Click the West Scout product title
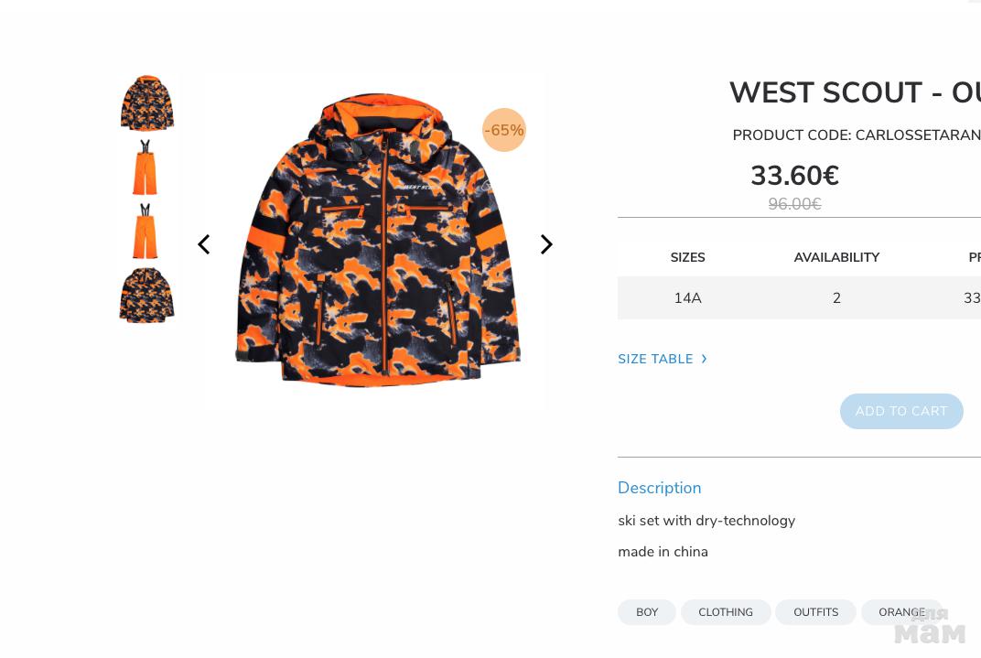 (854, 93)
